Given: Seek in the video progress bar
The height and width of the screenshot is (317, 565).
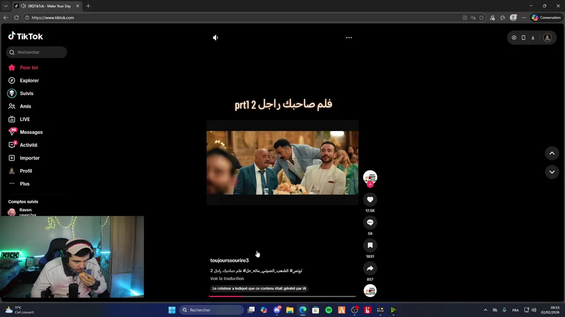Looking at the screenshot, I should [282, 296].
